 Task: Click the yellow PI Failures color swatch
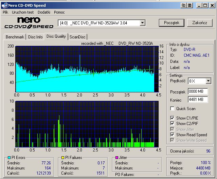pos(63,158)
